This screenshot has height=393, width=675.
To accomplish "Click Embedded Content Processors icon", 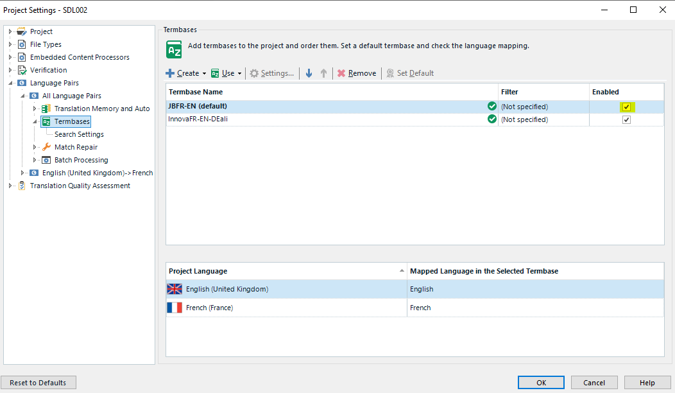I will pos(22,57).
